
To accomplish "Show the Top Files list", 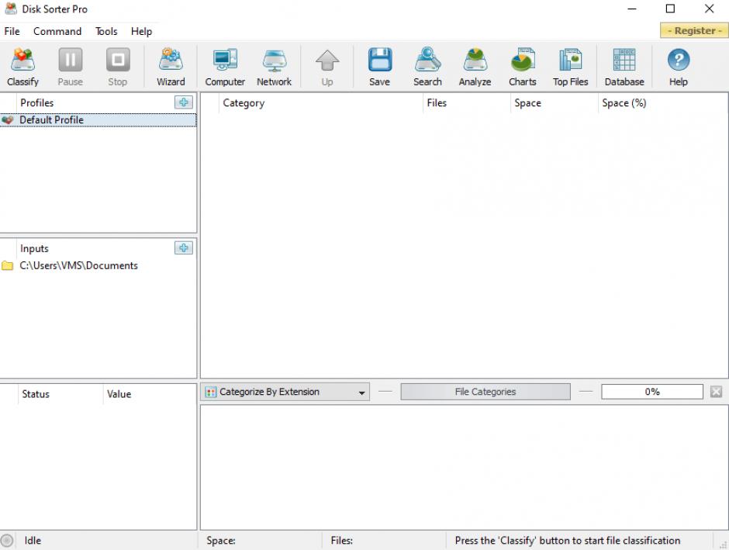I will point(571,67).
